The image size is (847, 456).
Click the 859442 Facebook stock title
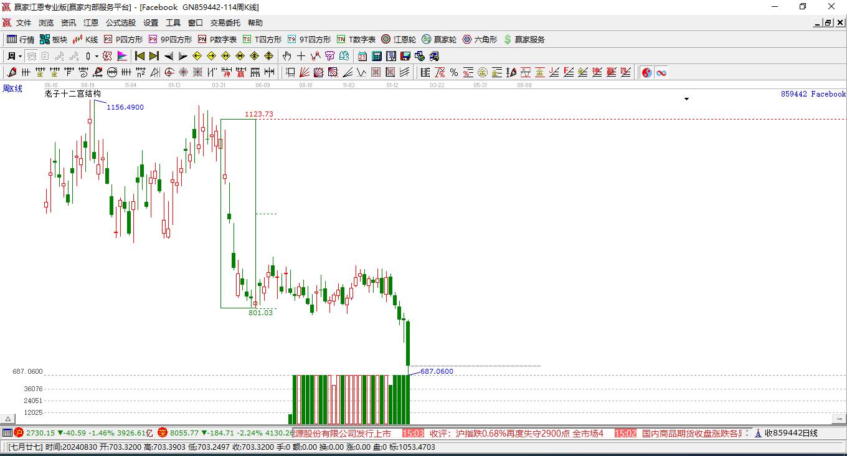[x=813, y=94]
